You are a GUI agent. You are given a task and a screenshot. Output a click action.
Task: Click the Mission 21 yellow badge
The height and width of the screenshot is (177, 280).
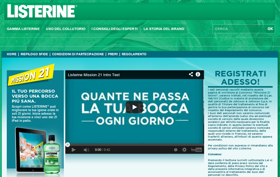[31, 75]
